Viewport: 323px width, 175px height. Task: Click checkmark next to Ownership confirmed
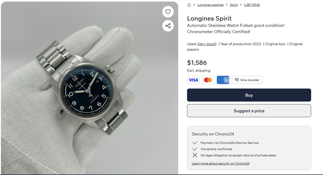(x=195, y=149)
